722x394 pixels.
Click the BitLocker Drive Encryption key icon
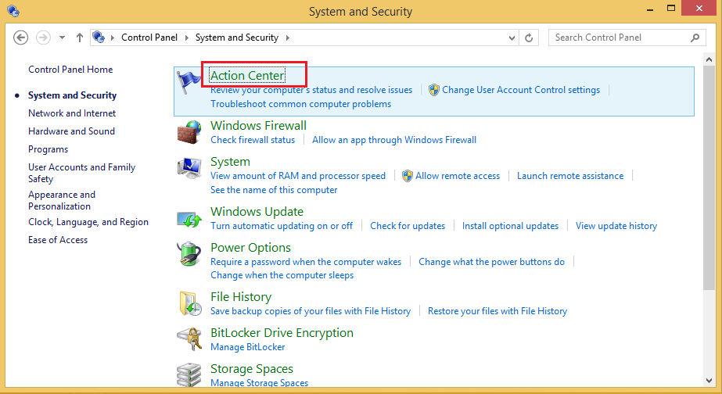(x=189, y=339)
